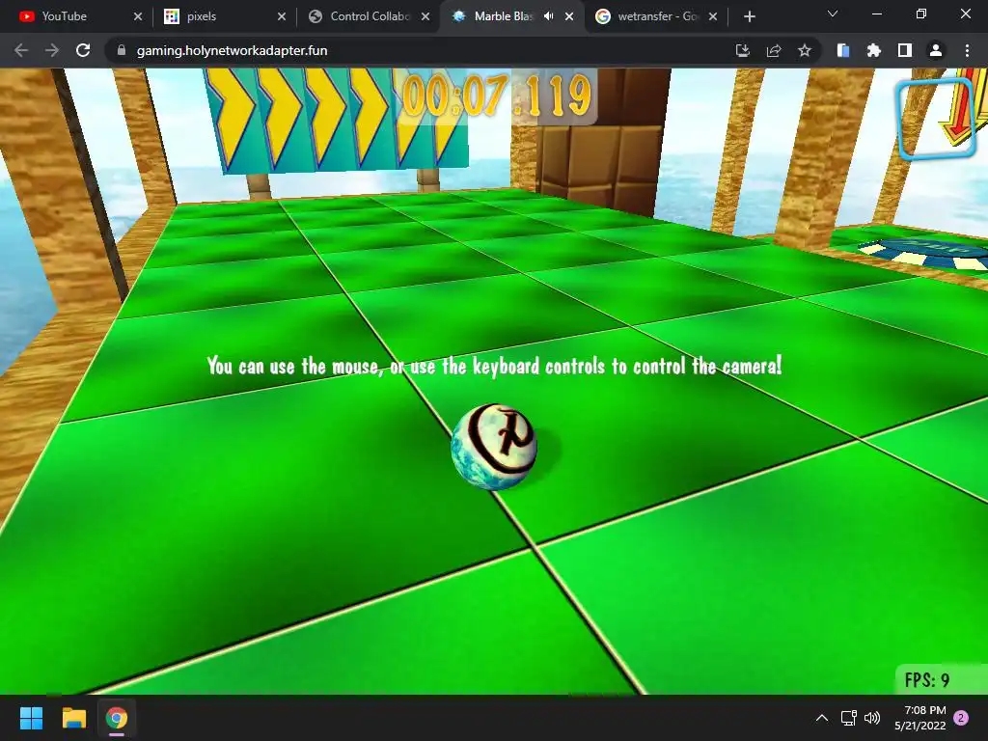The image size is (988, 741).
Task: Open the Control Collab tab
Action: [x=368, y=16]
